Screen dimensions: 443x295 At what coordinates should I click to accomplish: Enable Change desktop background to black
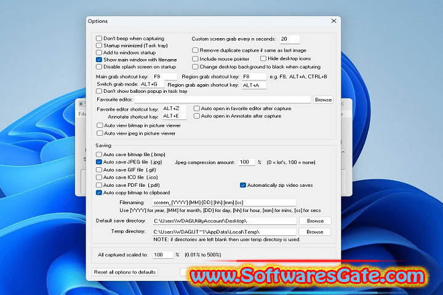(195, 67)
